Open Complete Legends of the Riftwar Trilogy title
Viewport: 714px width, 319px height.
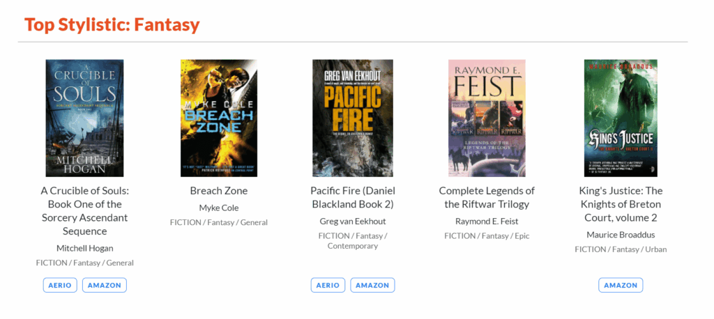click(487, 197)
